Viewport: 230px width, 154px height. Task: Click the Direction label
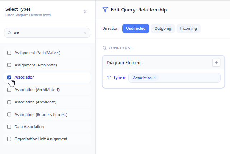pyautogui.click(x=110, y=28)
